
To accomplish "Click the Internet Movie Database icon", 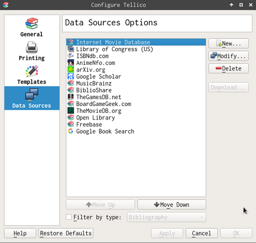I will pyautogui.click(x=71, y=42).
